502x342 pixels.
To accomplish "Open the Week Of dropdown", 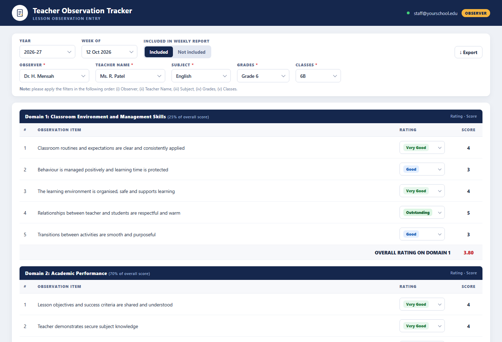I will (x=109, y=52).
